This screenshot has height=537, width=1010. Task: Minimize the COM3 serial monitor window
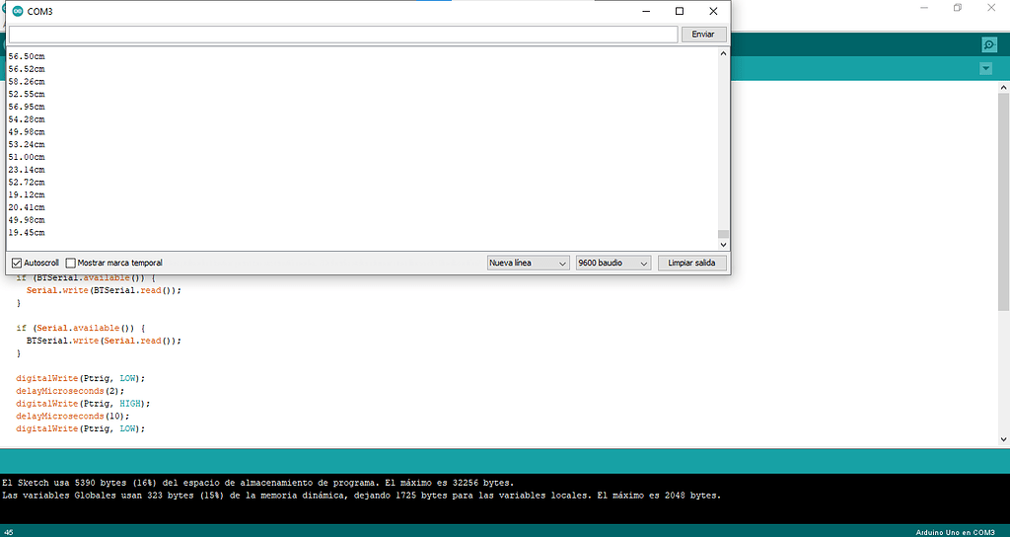pyautogui.click(x=645, y=11)
